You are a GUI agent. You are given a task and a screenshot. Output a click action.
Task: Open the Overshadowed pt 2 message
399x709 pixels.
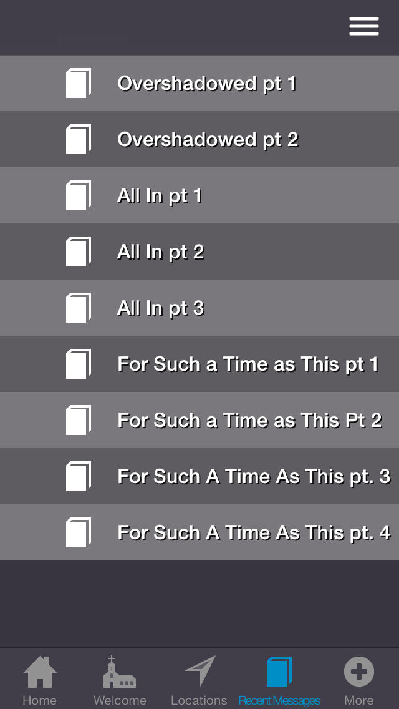tap(199, 139)
